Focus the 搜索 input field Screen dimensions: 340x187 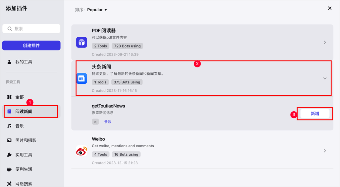click(x=31, y=29)
